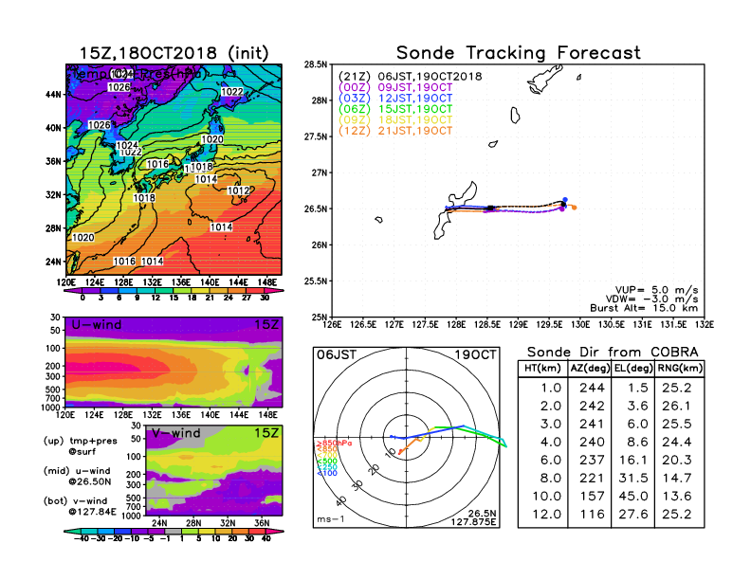Click the '132E' label on the tracking map

click(x=704, y=325)
